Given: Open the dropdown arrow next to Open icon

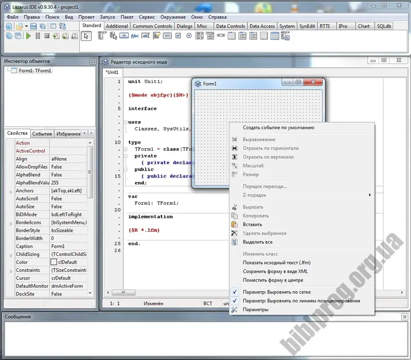Looking at the screenshot, I should pyautogui.click(x=27, y=27).
